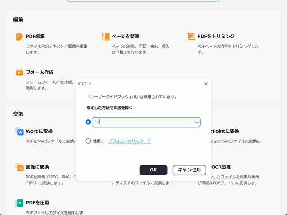Click the 指定した方法で文書を開く label
Image resolution: width=287 pixels, height=215 pixels.
tap(109, 108)
